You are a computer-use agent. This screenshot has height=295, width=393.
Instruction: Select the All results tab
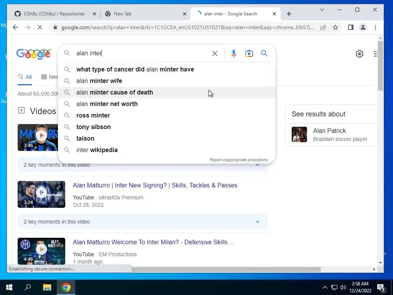click(x=25, y=77)
